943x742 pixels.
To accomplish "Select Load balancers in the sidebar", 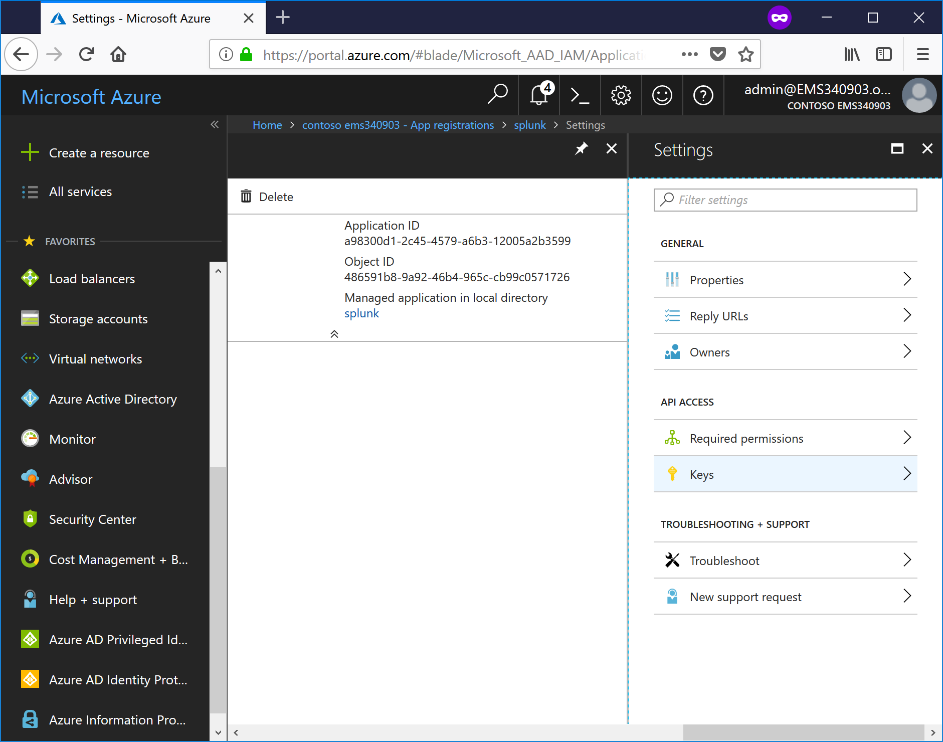I will tap(92, 278).
